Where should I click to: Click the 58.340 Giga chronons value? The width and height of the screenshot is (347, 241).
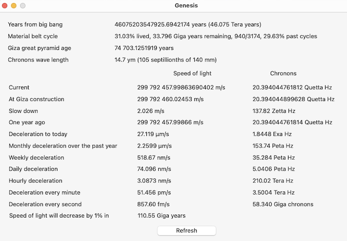point(283,204)
